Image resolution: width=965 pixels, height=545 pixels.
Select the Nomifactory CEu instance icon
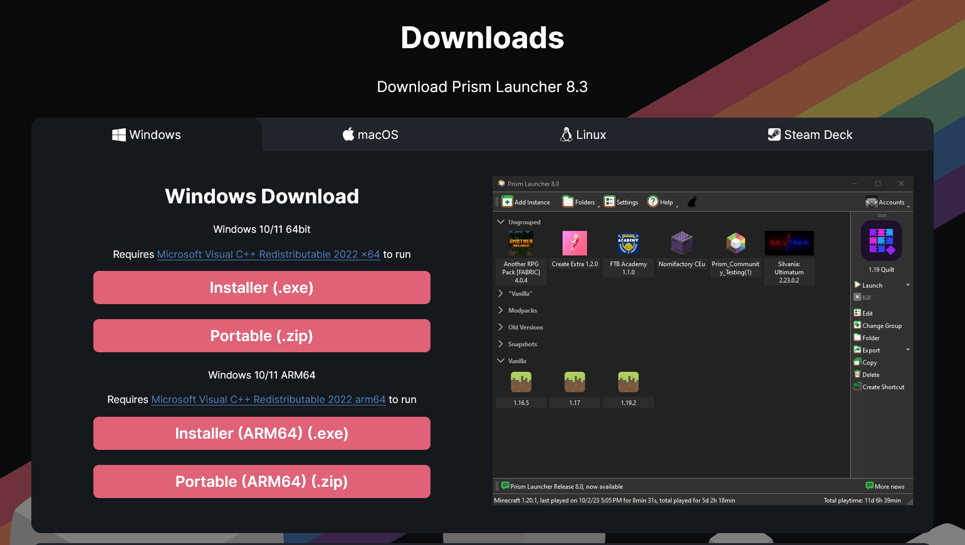pyautogui.click(x=682, y=243)
